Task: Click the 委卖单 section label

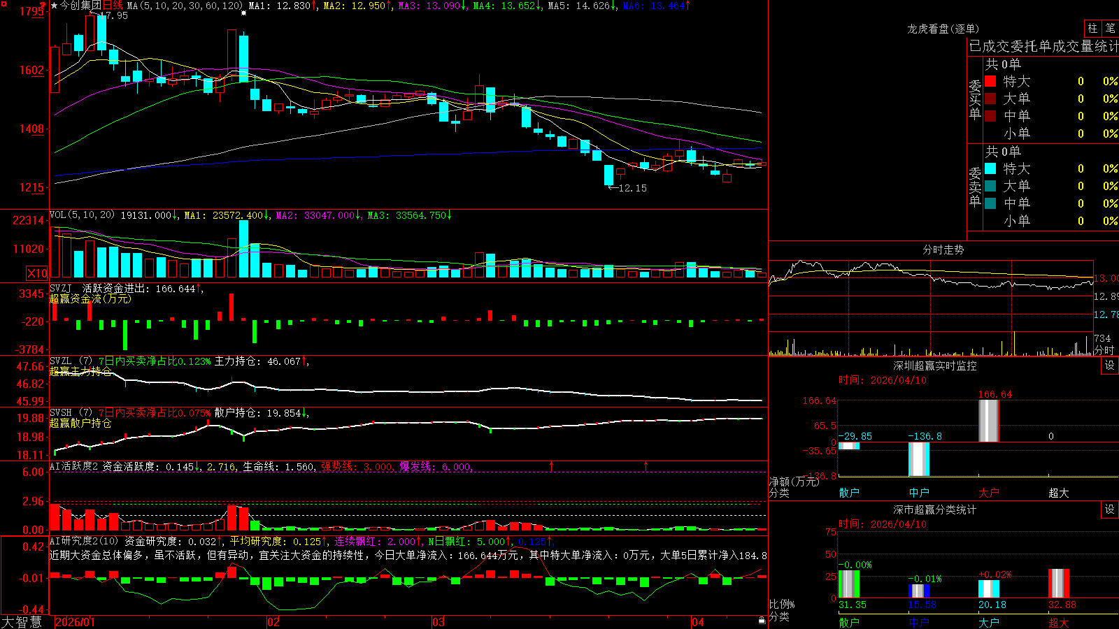Action: point(975,187)
